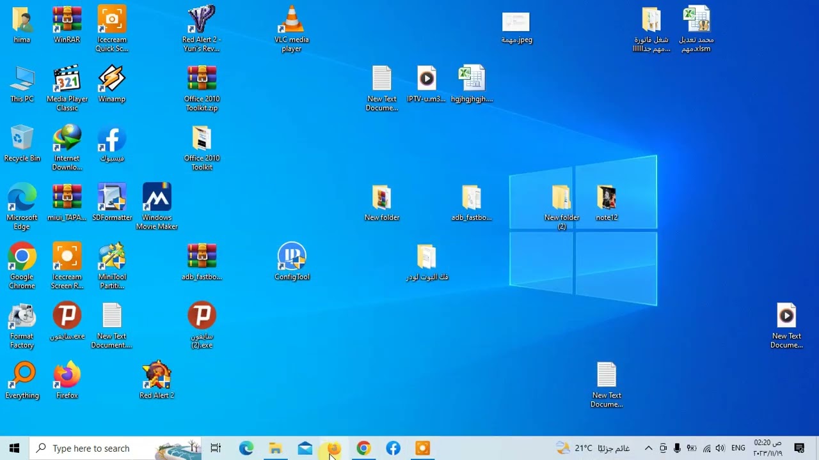
Task: Switch the ENG input language
Action: coord(738,448)
